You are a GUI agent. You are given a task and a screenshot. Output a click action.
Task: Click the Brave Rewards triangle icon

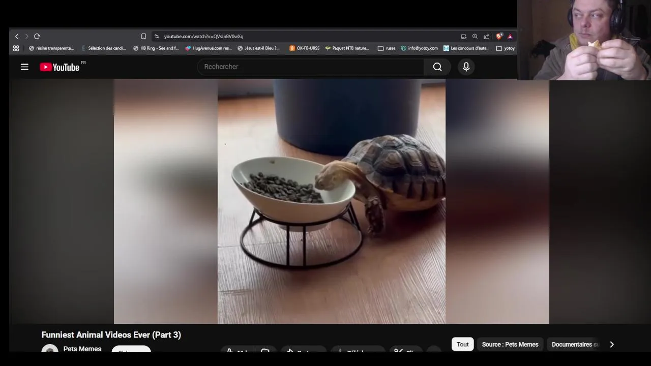[x=510, y=37]
